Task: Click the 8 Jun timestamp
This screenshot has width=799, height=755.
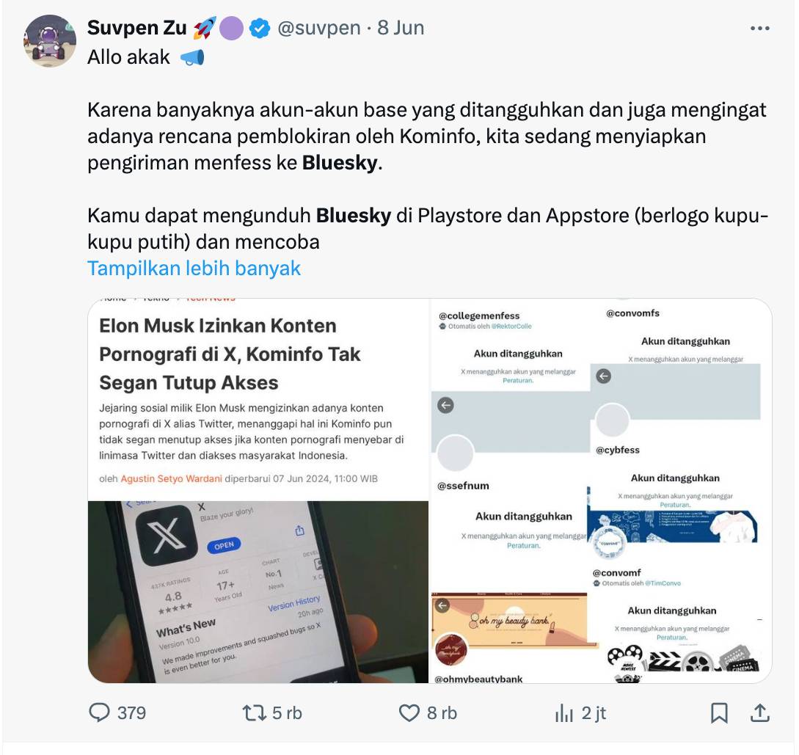Action: 401,27
